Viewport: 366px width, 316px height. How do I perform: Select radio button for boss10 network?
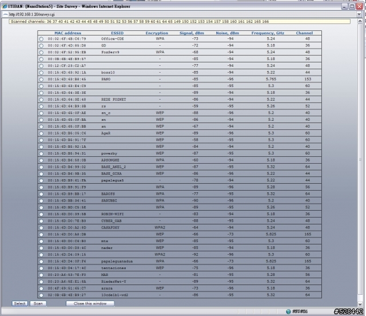pos(41,73)
